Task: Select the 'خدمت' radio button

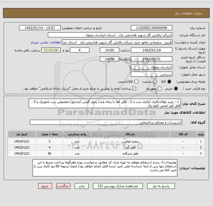Action: click(x=155, y=82)
